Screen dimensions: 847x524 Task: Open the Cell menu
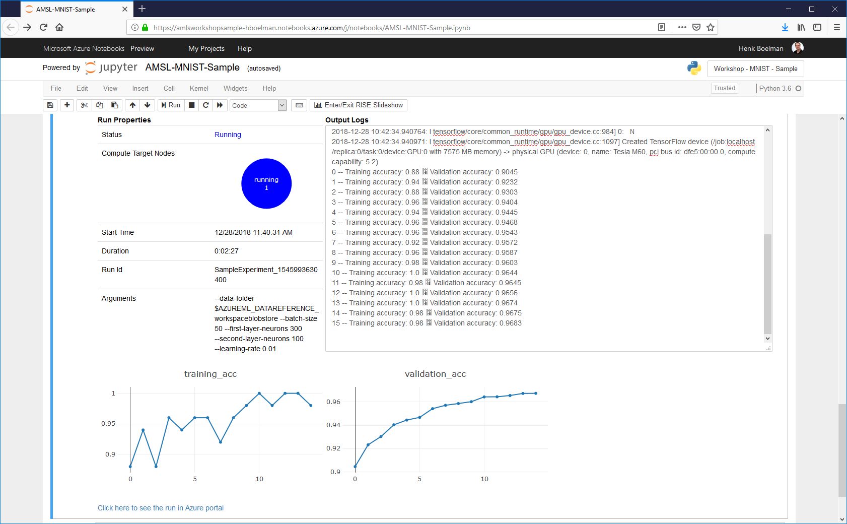(169, 88)
